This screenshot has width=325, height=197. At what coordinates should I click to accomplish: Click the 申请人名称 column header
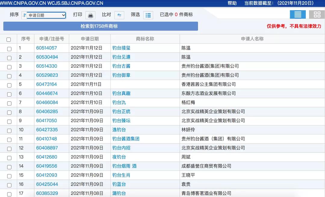point(252,38)
